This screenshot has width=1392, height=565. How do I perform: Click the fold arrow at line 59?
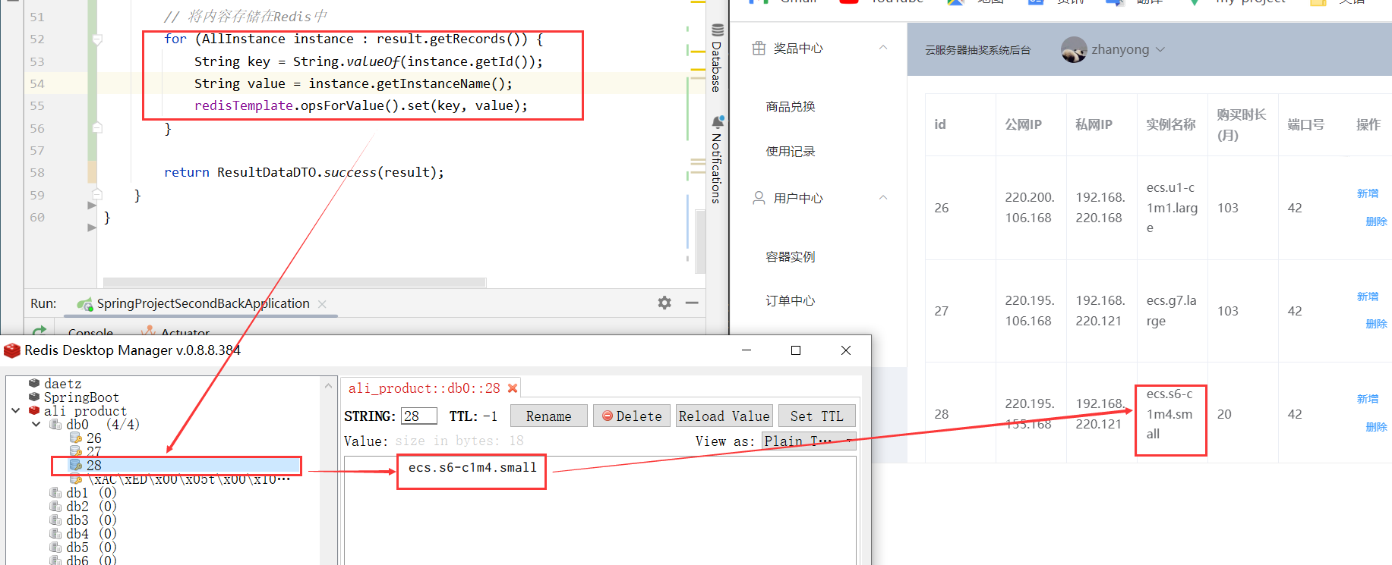tap(92, 205)
